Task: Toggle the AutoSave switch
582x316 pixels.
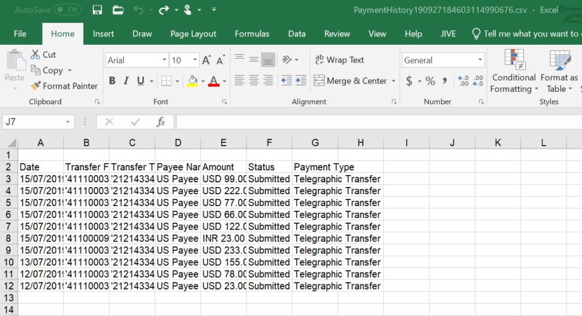Action: 67,10
